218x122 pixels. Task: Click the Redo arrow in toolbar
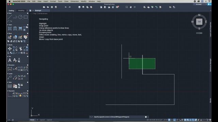[69, 7]
